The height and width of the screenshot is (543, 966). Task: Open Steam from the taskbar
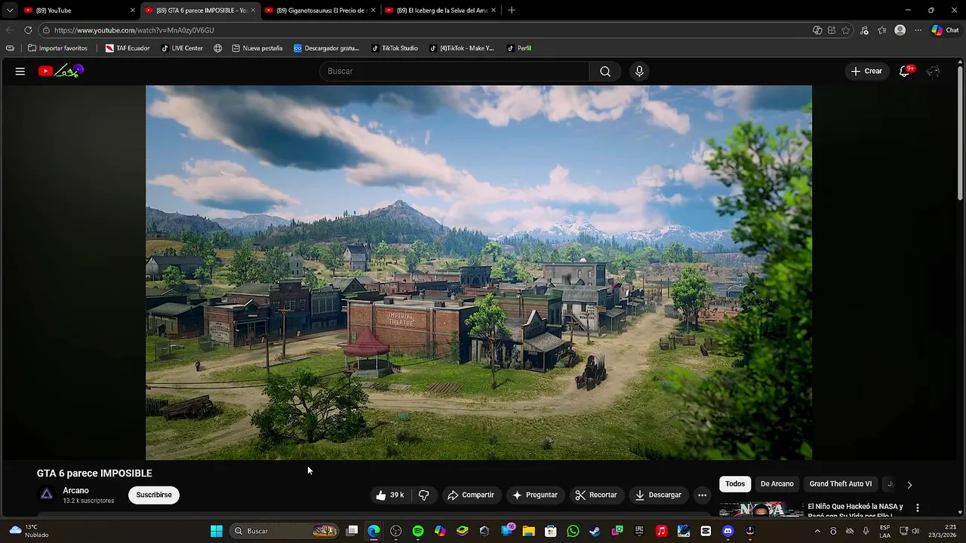tap(595, 531)
